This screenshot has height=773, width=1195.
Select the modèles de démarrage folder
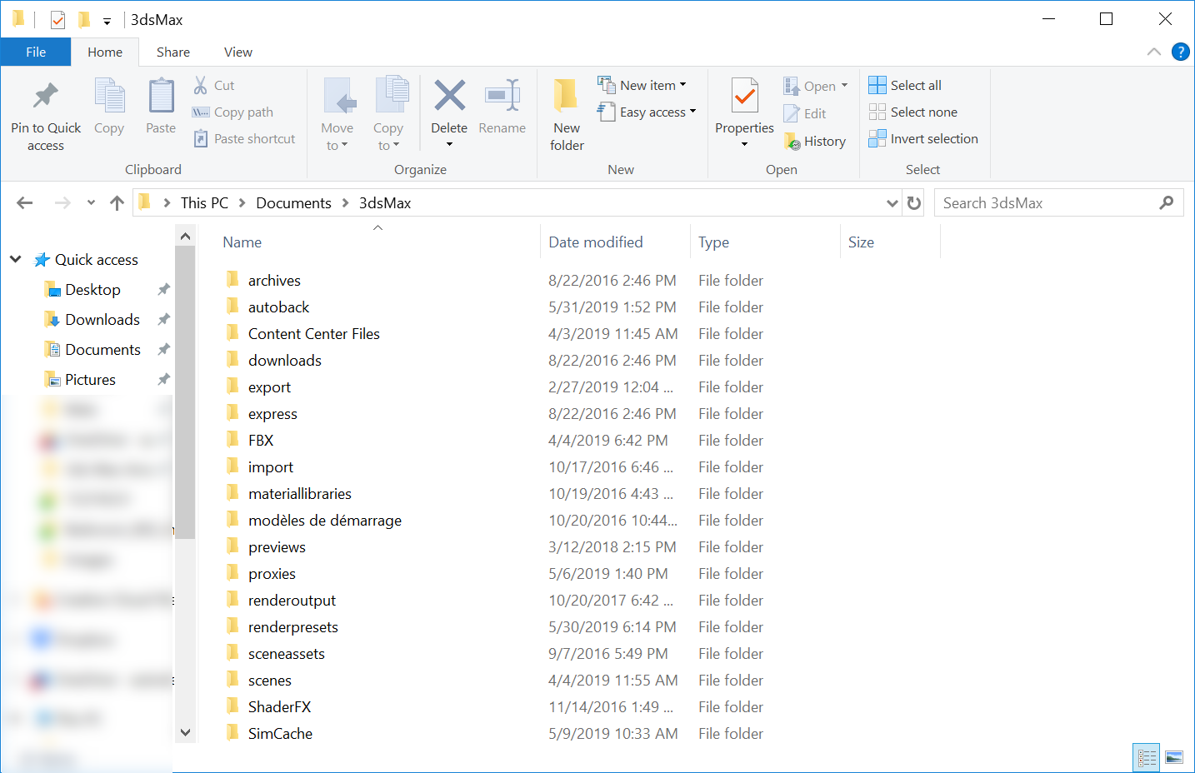click(x=324, y=520)
